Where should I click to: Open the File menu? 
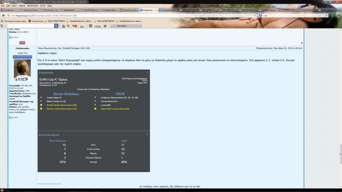click(x=3, y=6)
